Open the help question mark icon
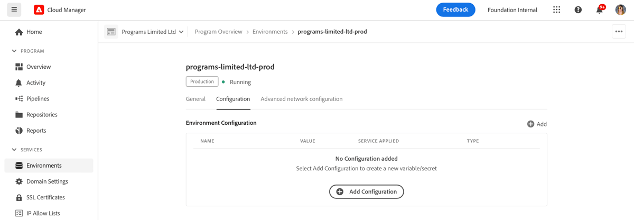Image resolution: width=634 pixels, height=220 pixels. [578, 10]
